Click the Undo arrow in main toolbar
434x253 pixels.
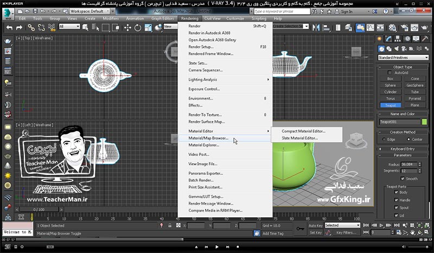click(9, 28)
